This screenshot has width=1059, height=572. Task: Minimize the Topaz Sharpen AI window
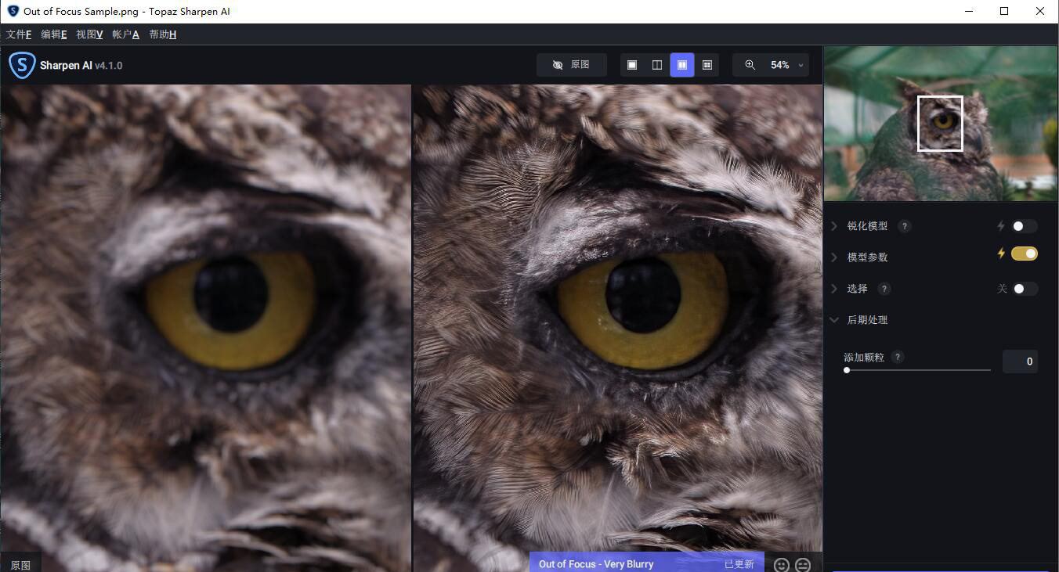[968, 11]
